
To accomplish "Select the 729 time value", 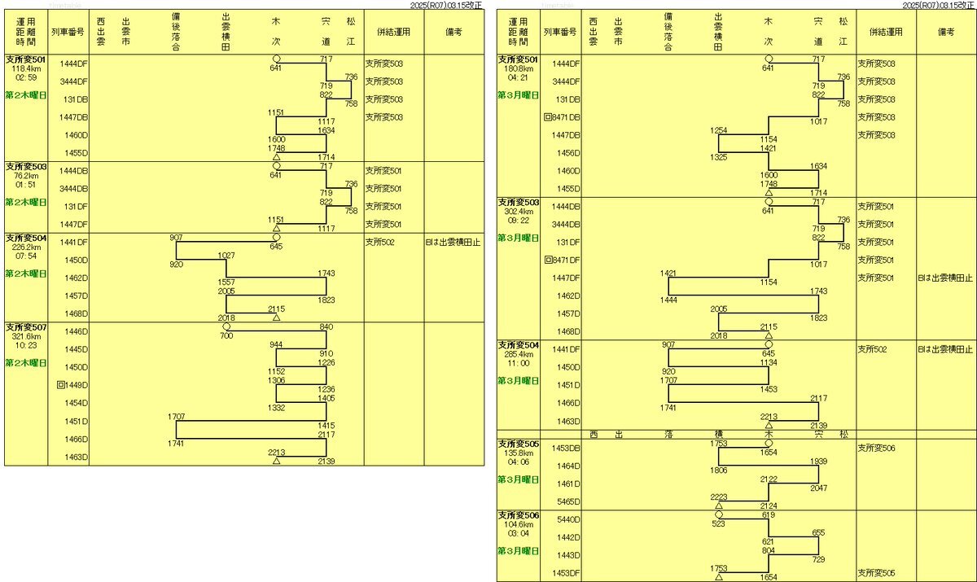I will (x=818, y=559).
